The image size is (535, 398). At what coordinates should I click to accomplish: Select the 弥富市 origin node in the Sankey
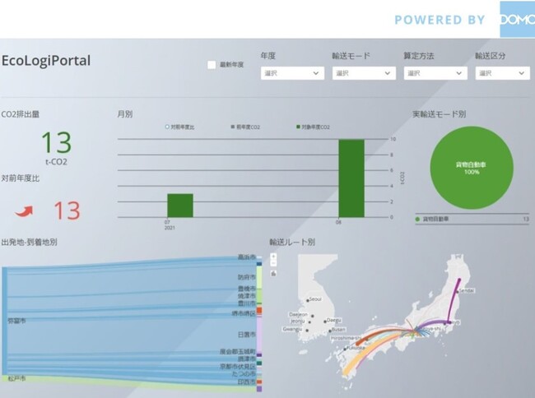pos(4,321)
